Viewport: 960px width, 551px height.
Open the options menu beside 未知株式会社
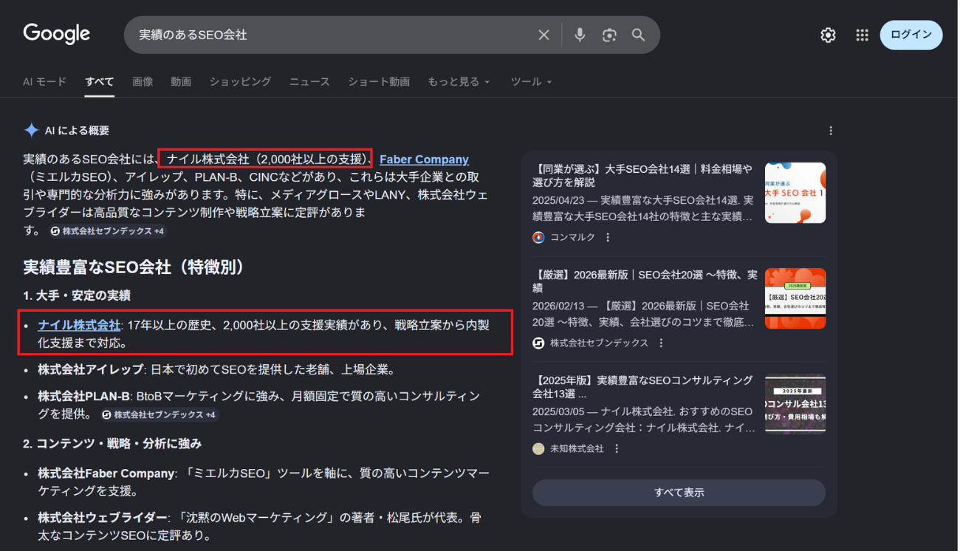(x=617, y=448)
